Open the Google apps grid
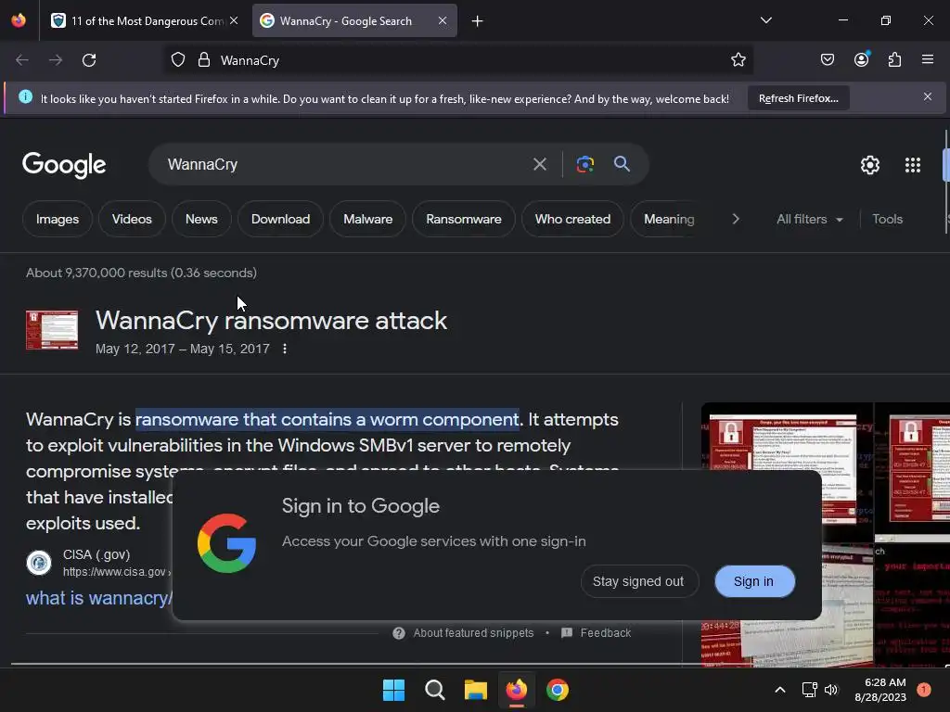This screenshot has height=712, width=950. pos(913,165)
